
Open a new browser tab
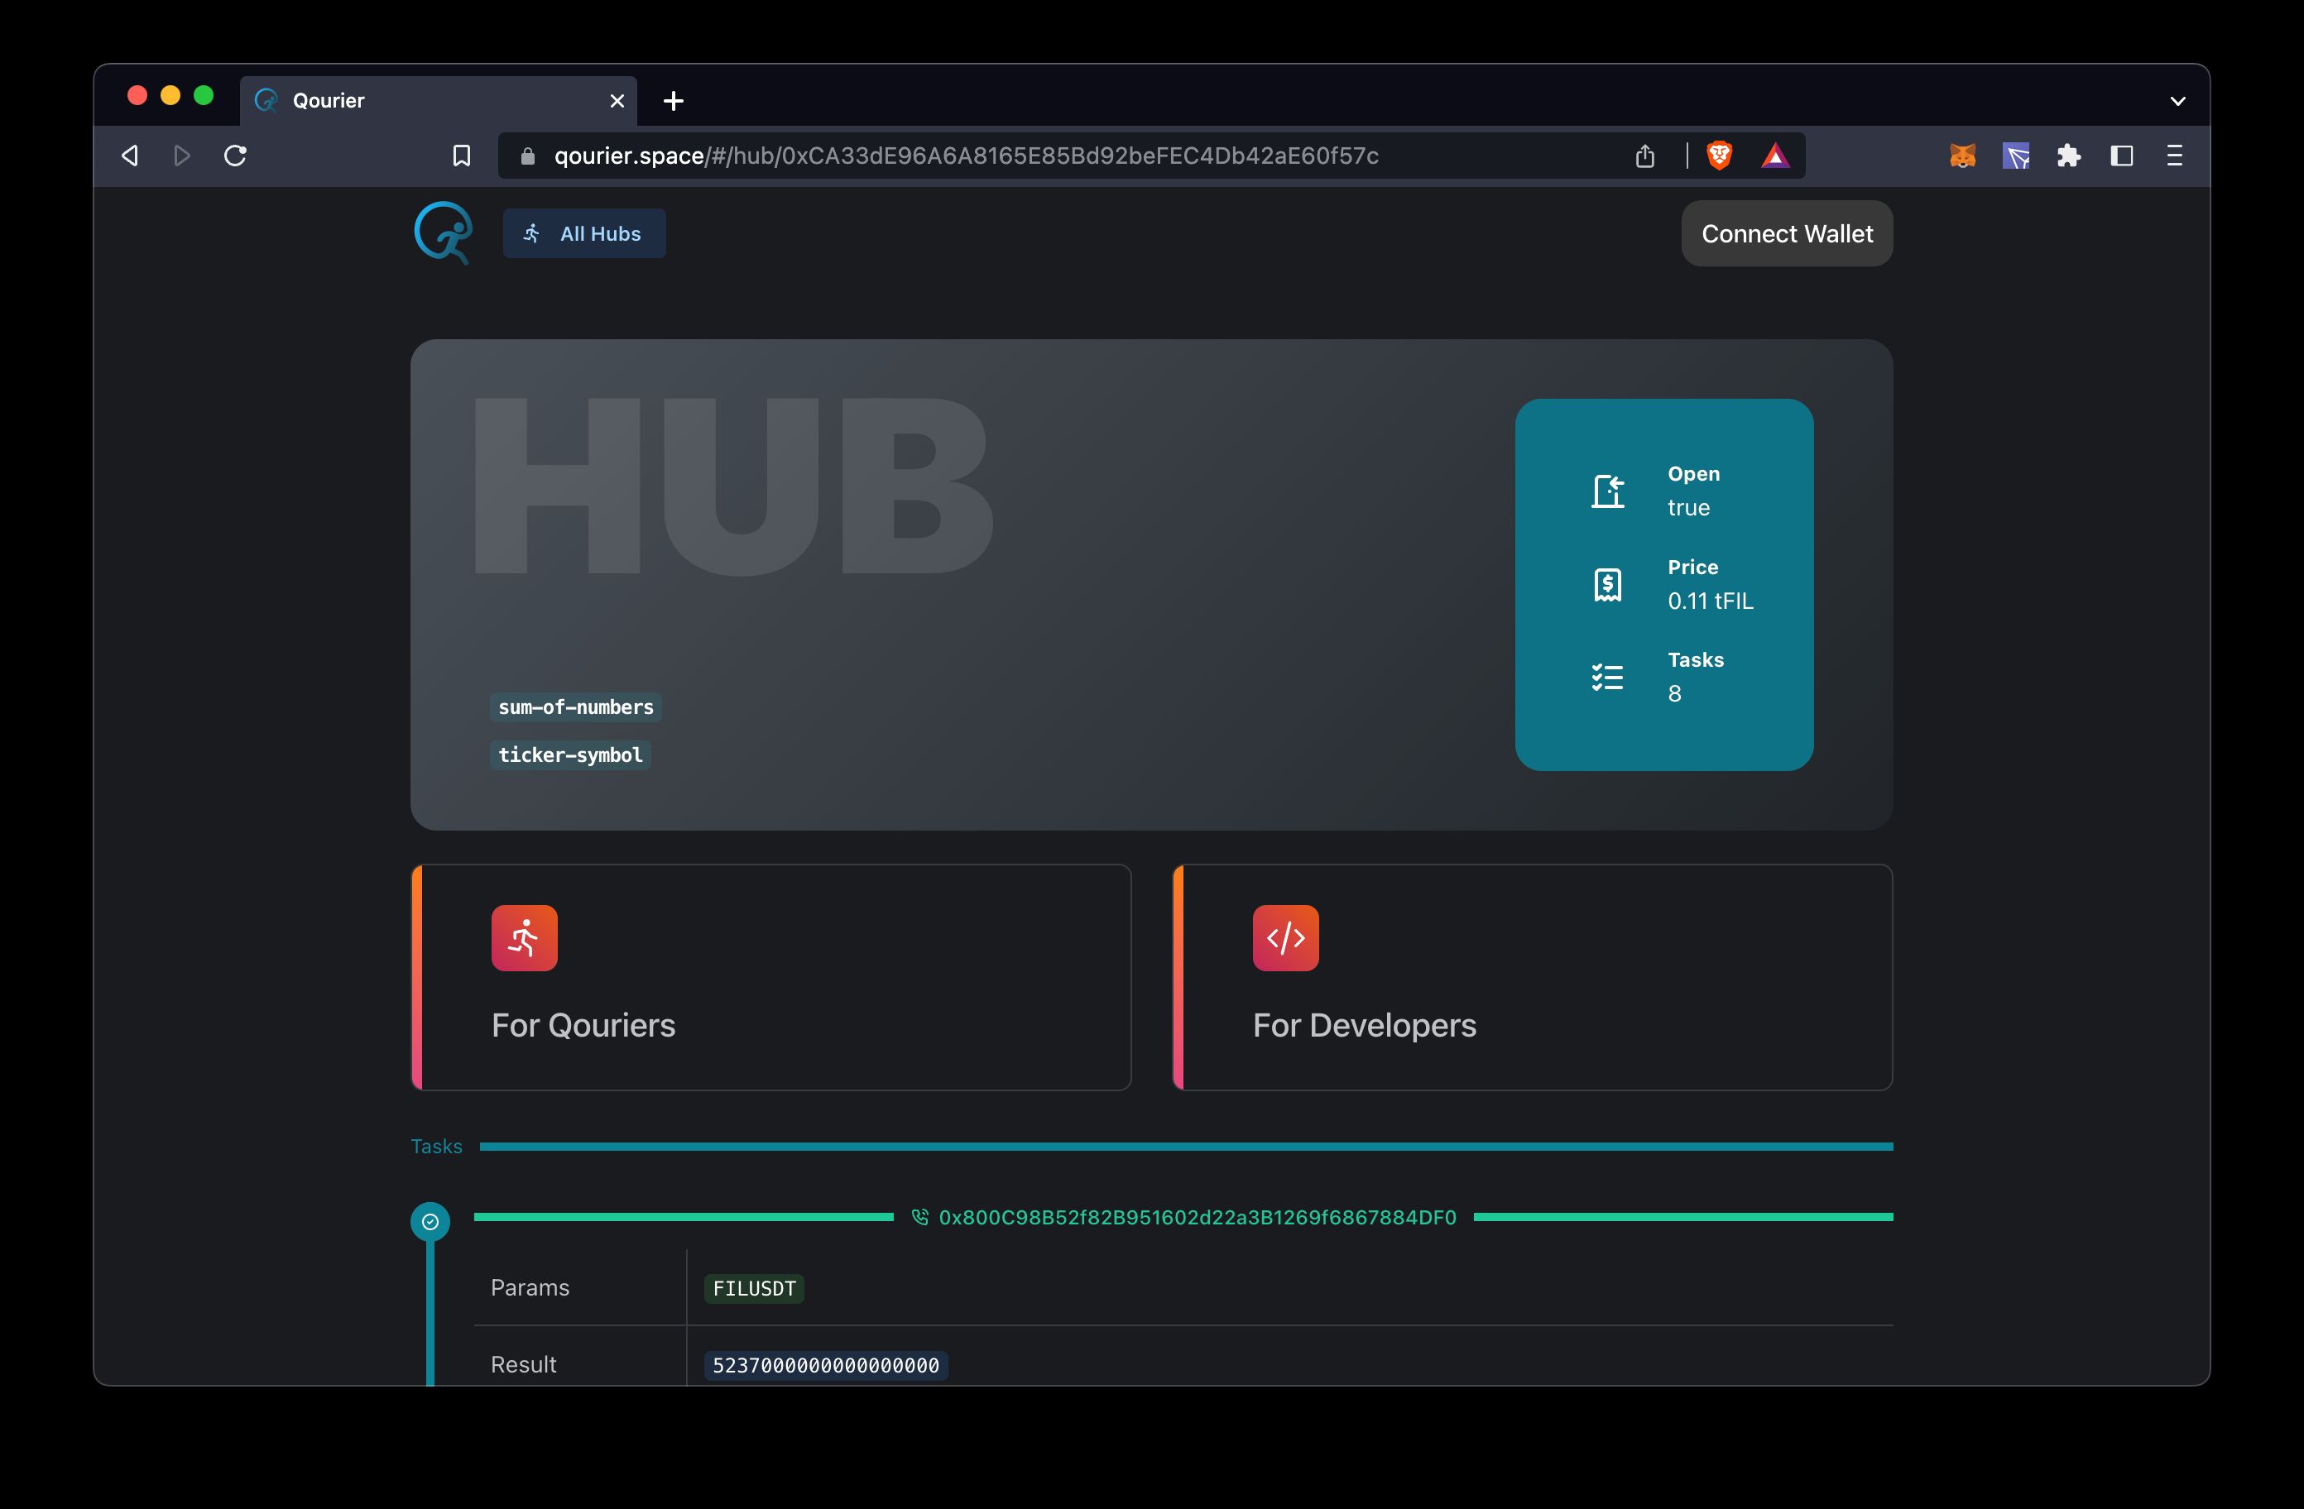[x=674, y=101]
